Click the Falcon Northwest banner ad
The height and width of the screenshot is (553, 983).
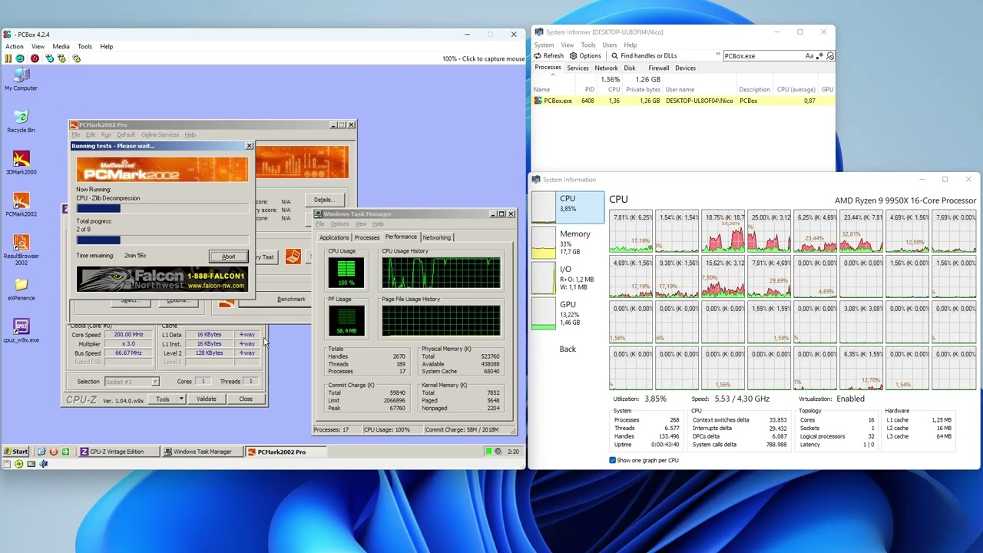coord(162,280)
